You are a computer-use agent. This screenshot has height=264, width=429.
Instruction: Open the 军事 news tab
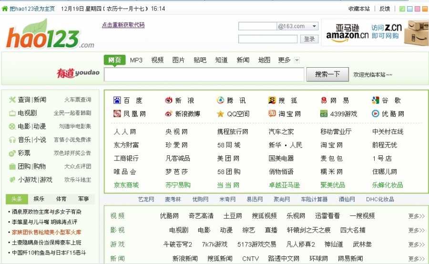(x=83, y=199)
